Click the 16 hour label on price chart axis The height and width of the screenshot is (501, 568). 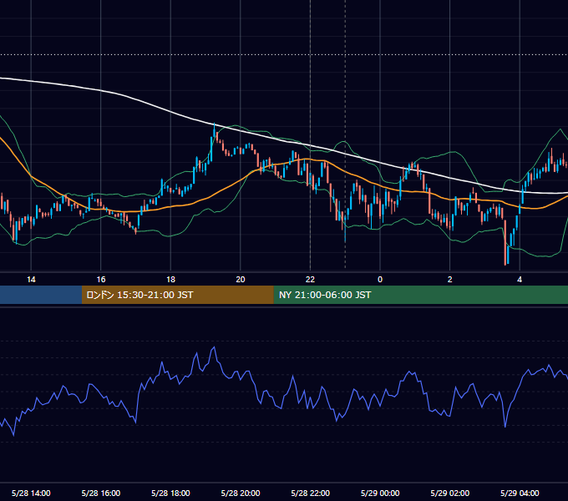click(101, 280)
